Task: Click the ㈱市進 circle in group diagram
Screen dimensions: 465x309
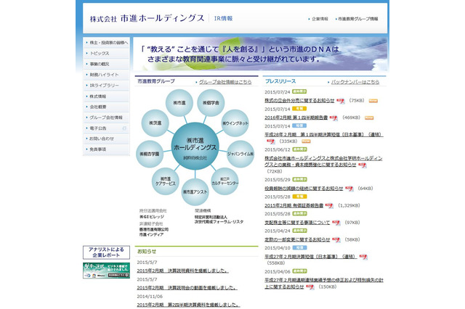Action: tap(179, 103)
